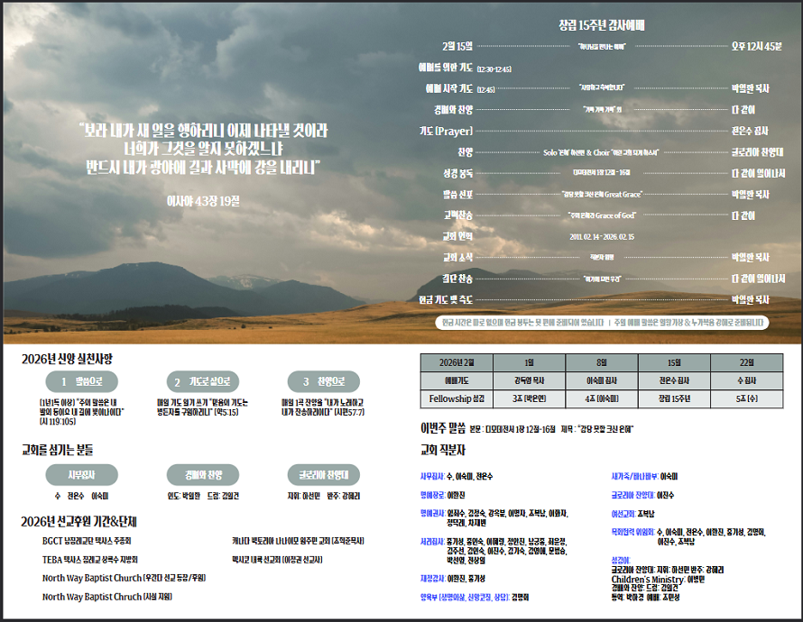The height and width of the screenshot is (622, 803).
Task: Click the heading '교회를 섬기는 분들'
Action: [58, 450]
